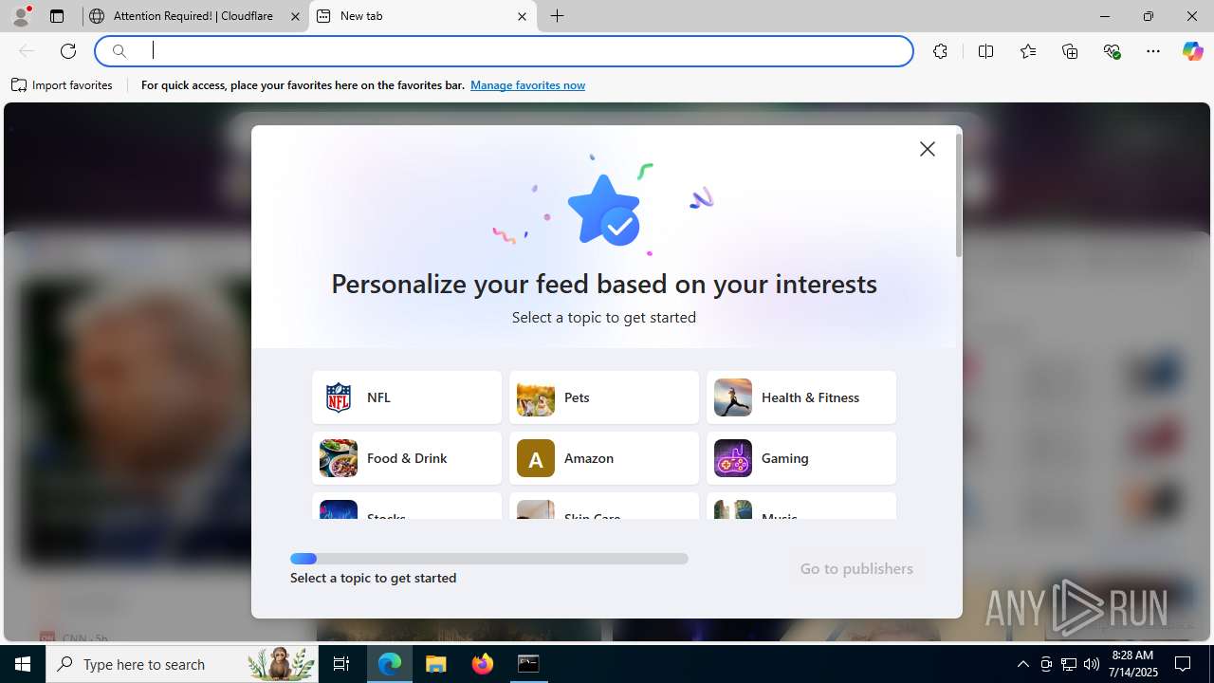Select the Amazon topic
The width and height of the screenshot is (1214, 683).
604,458
